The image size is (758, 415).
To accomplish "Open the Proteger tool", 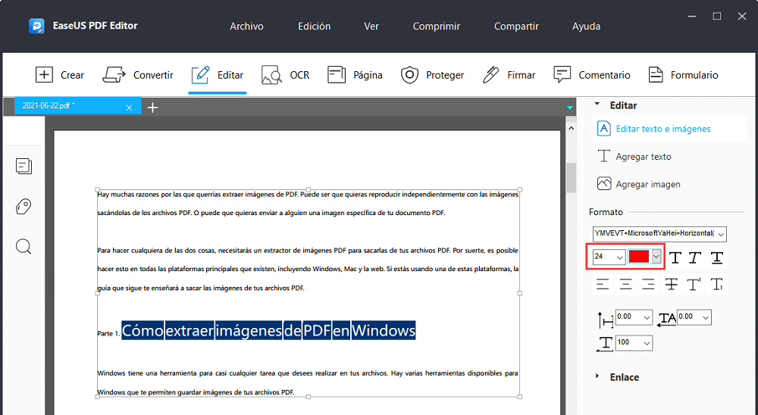I will tap(432, 75).
